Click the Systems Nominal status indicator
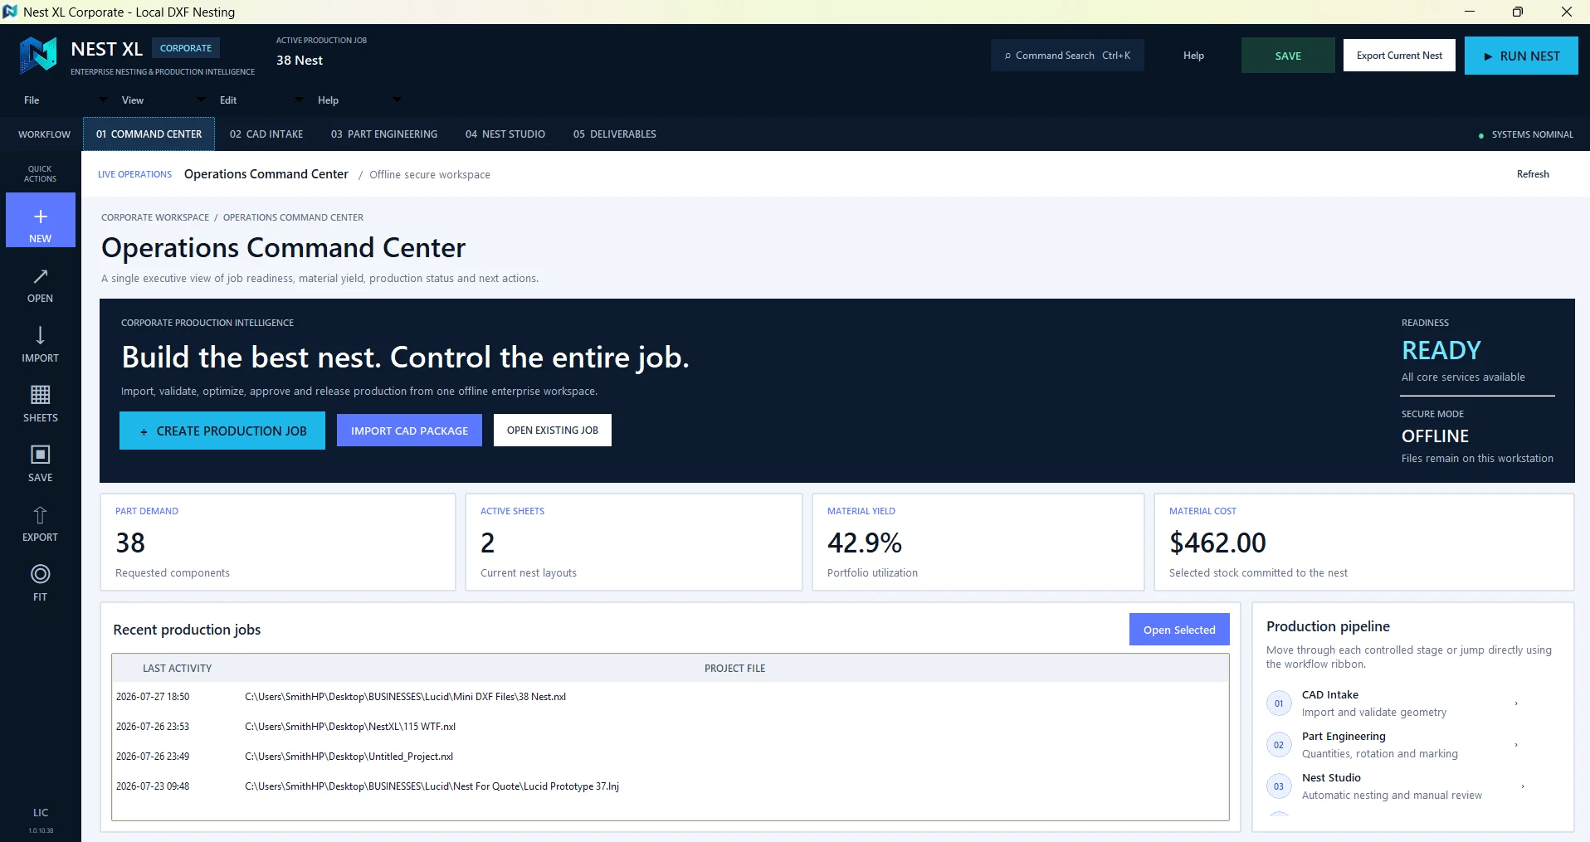 1526,134
